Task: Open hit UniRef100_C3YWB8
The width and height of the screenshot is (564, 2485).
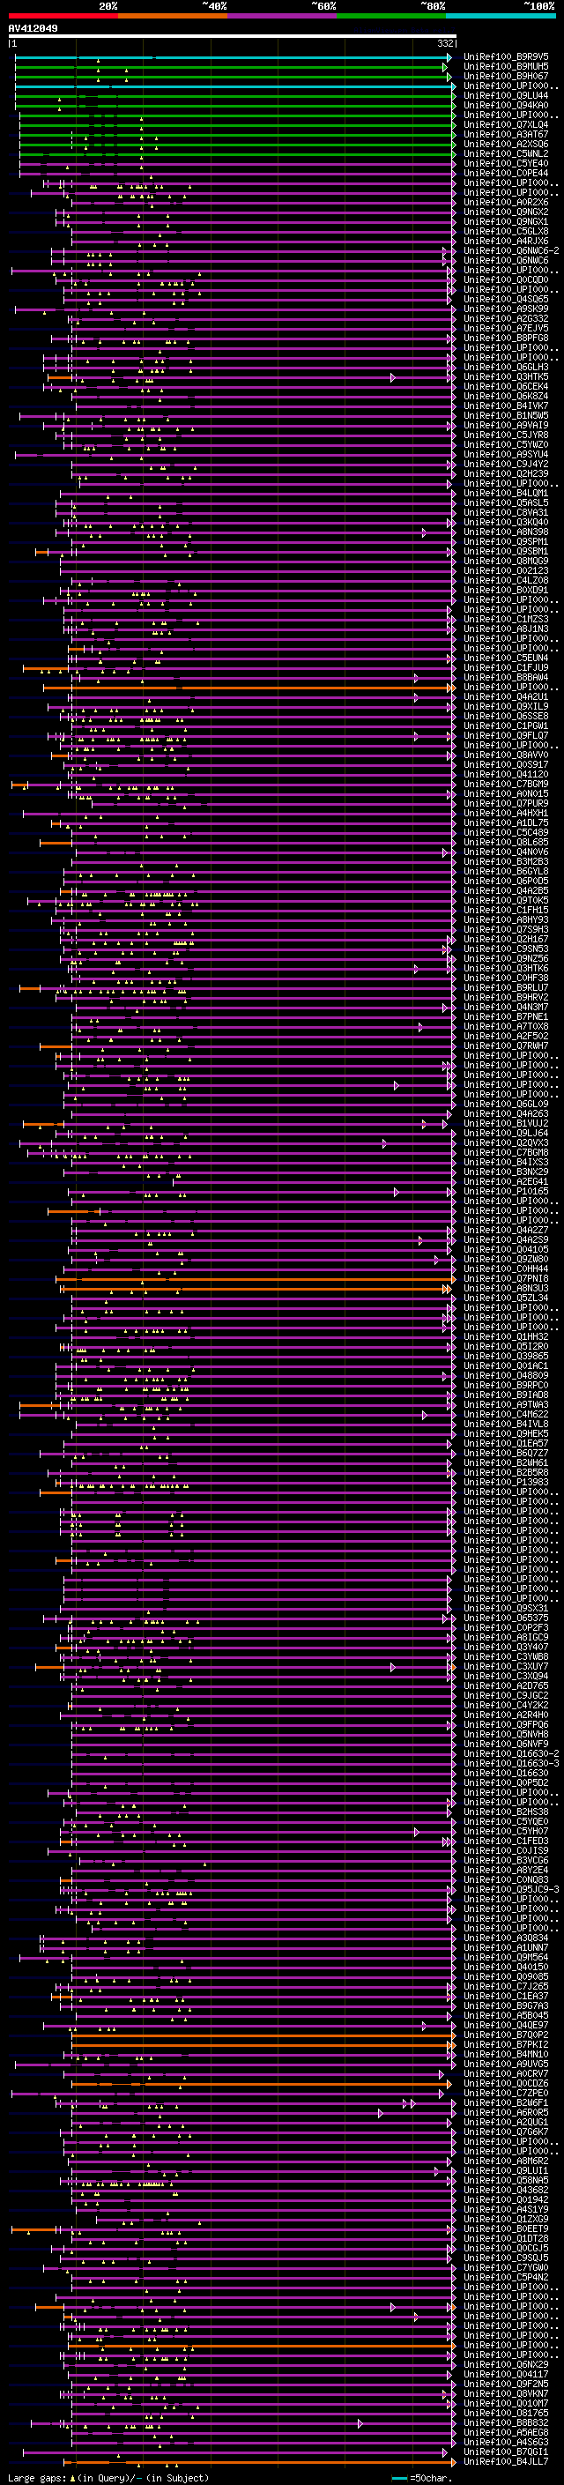Action: (x=506, y=1656)
